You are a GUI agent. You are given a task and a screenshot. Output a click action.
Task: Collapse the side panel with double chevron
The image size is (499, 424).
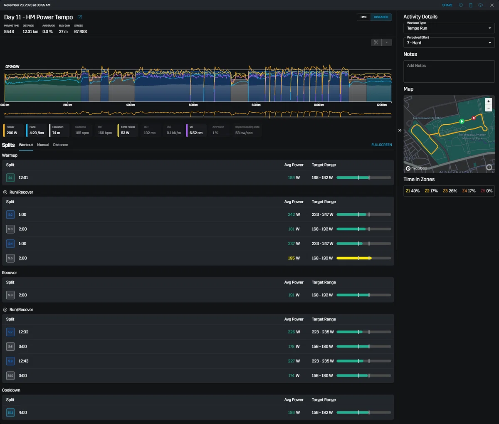(400, 131)
